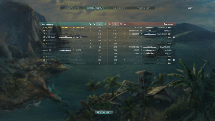Sort enemy team by star experience column
This screenshot has height=121, width=215.
[115, 24]
